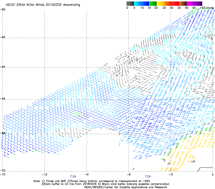Click the '35' label under the color scale
The width and height of the screenshot is (215, 189).
click(x=179, y=8)
